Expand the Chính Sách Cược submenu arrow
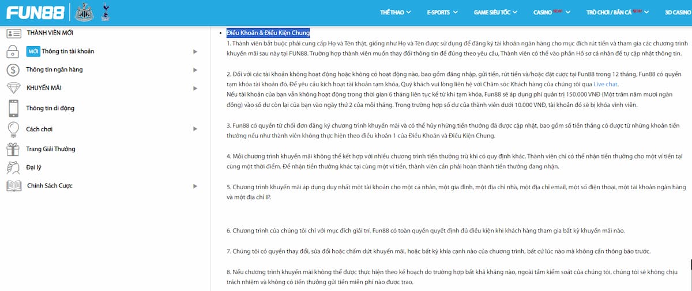Image resolution: width=692 pixels, height=291 pixels. coord(195,186)
